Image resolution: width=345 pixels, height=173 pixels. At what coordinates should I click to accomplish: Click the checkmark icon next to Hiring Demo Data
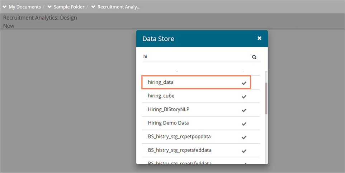[x=244, y=124]
